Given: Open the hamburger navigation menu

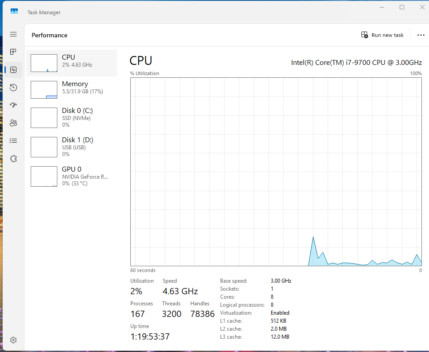Looking at the screenshot, I should (x=13, y=34).
